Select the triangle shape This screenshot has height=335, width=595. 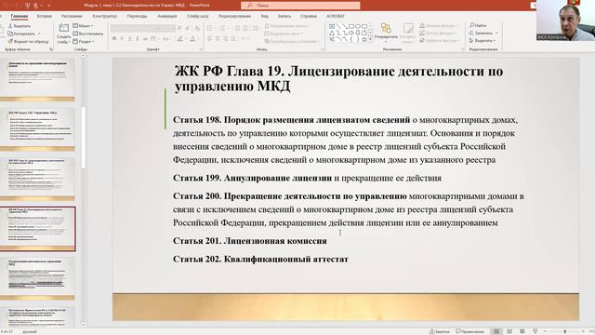(x=332, y=33)
